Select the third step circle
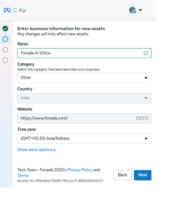 tap(5, 50)
